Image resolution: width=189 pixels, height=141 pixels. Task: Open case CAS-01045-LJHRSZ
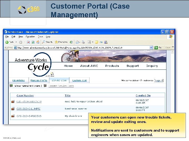point(28,109)
